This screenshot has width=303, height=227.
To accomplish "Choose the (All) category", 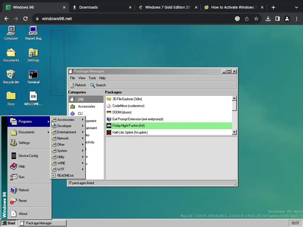I will pos(86,99).
